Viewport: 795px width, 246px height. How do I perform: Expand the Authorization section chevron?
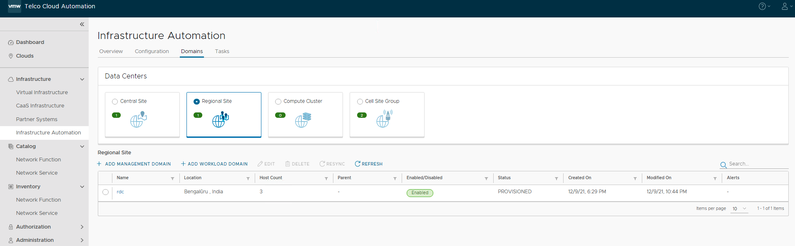82,227
